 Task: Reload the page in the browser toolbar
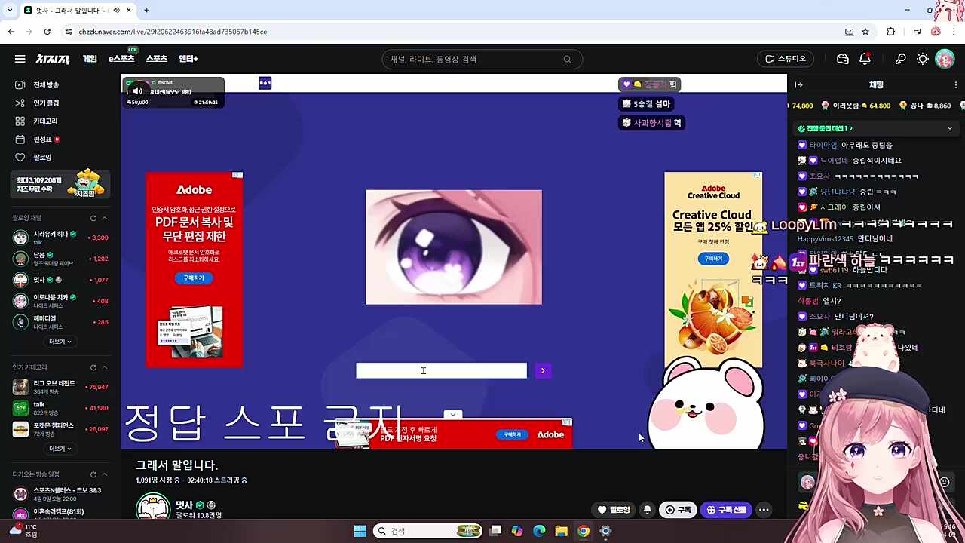[x=47, y=32]
